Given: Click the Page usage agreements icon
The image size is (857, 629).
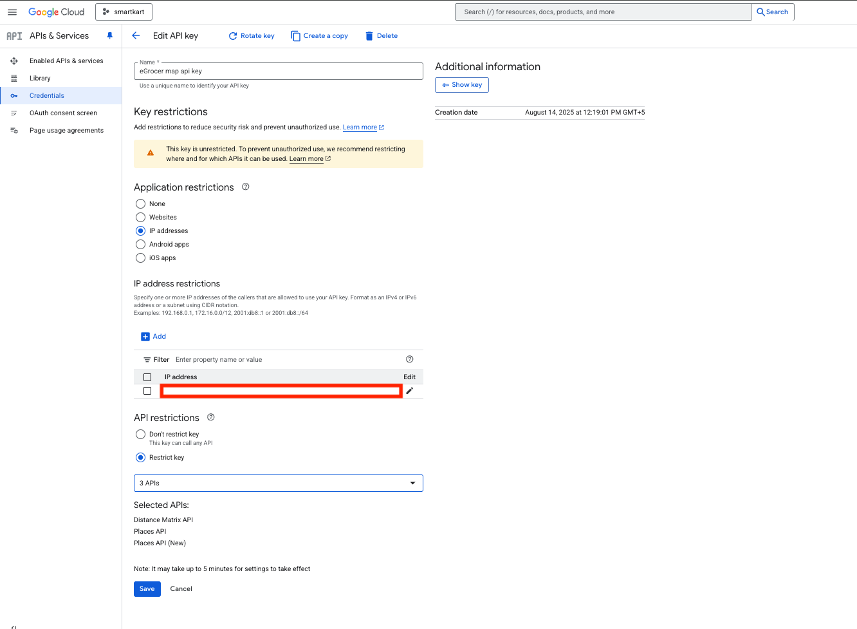Looking at the screenshot, I should point(14,130).
